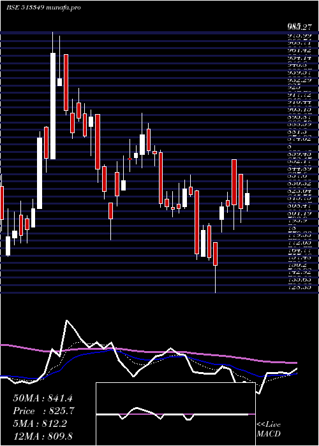Click the 728.35 price axis label

click(x=299, y=287)
